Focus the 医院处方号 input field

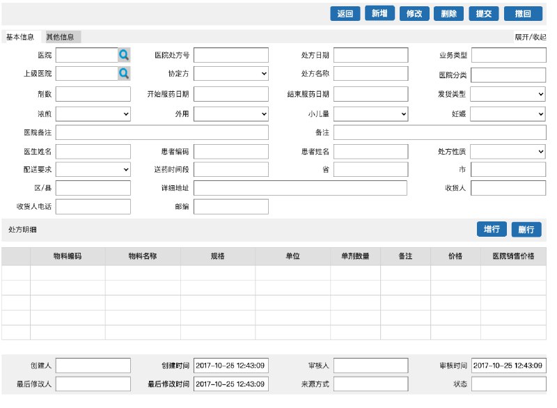pos(231,55)
